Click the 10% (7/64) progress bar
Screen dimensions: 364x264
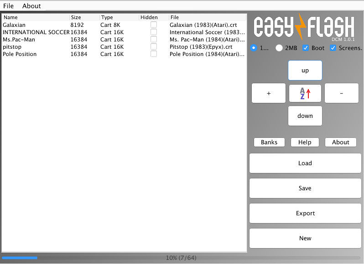pos(181,258)
